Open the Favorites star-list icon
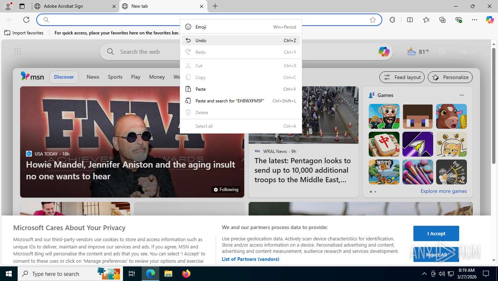 tap(426, 20)
